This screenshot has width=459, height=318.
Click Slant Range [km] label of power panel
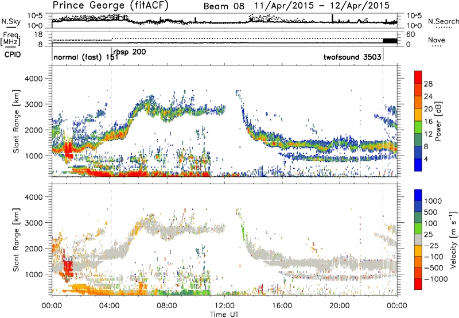(16, 121)
